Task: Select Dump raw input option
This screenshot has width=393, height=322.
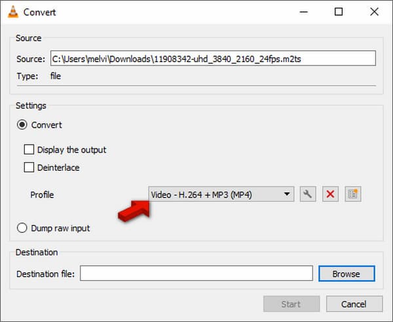Action: [22, 228]
